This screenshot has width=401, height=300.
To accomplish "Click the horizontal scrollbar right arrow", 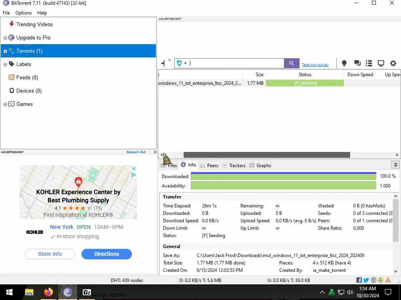I will pyautogui.click(x=397, y=155).
